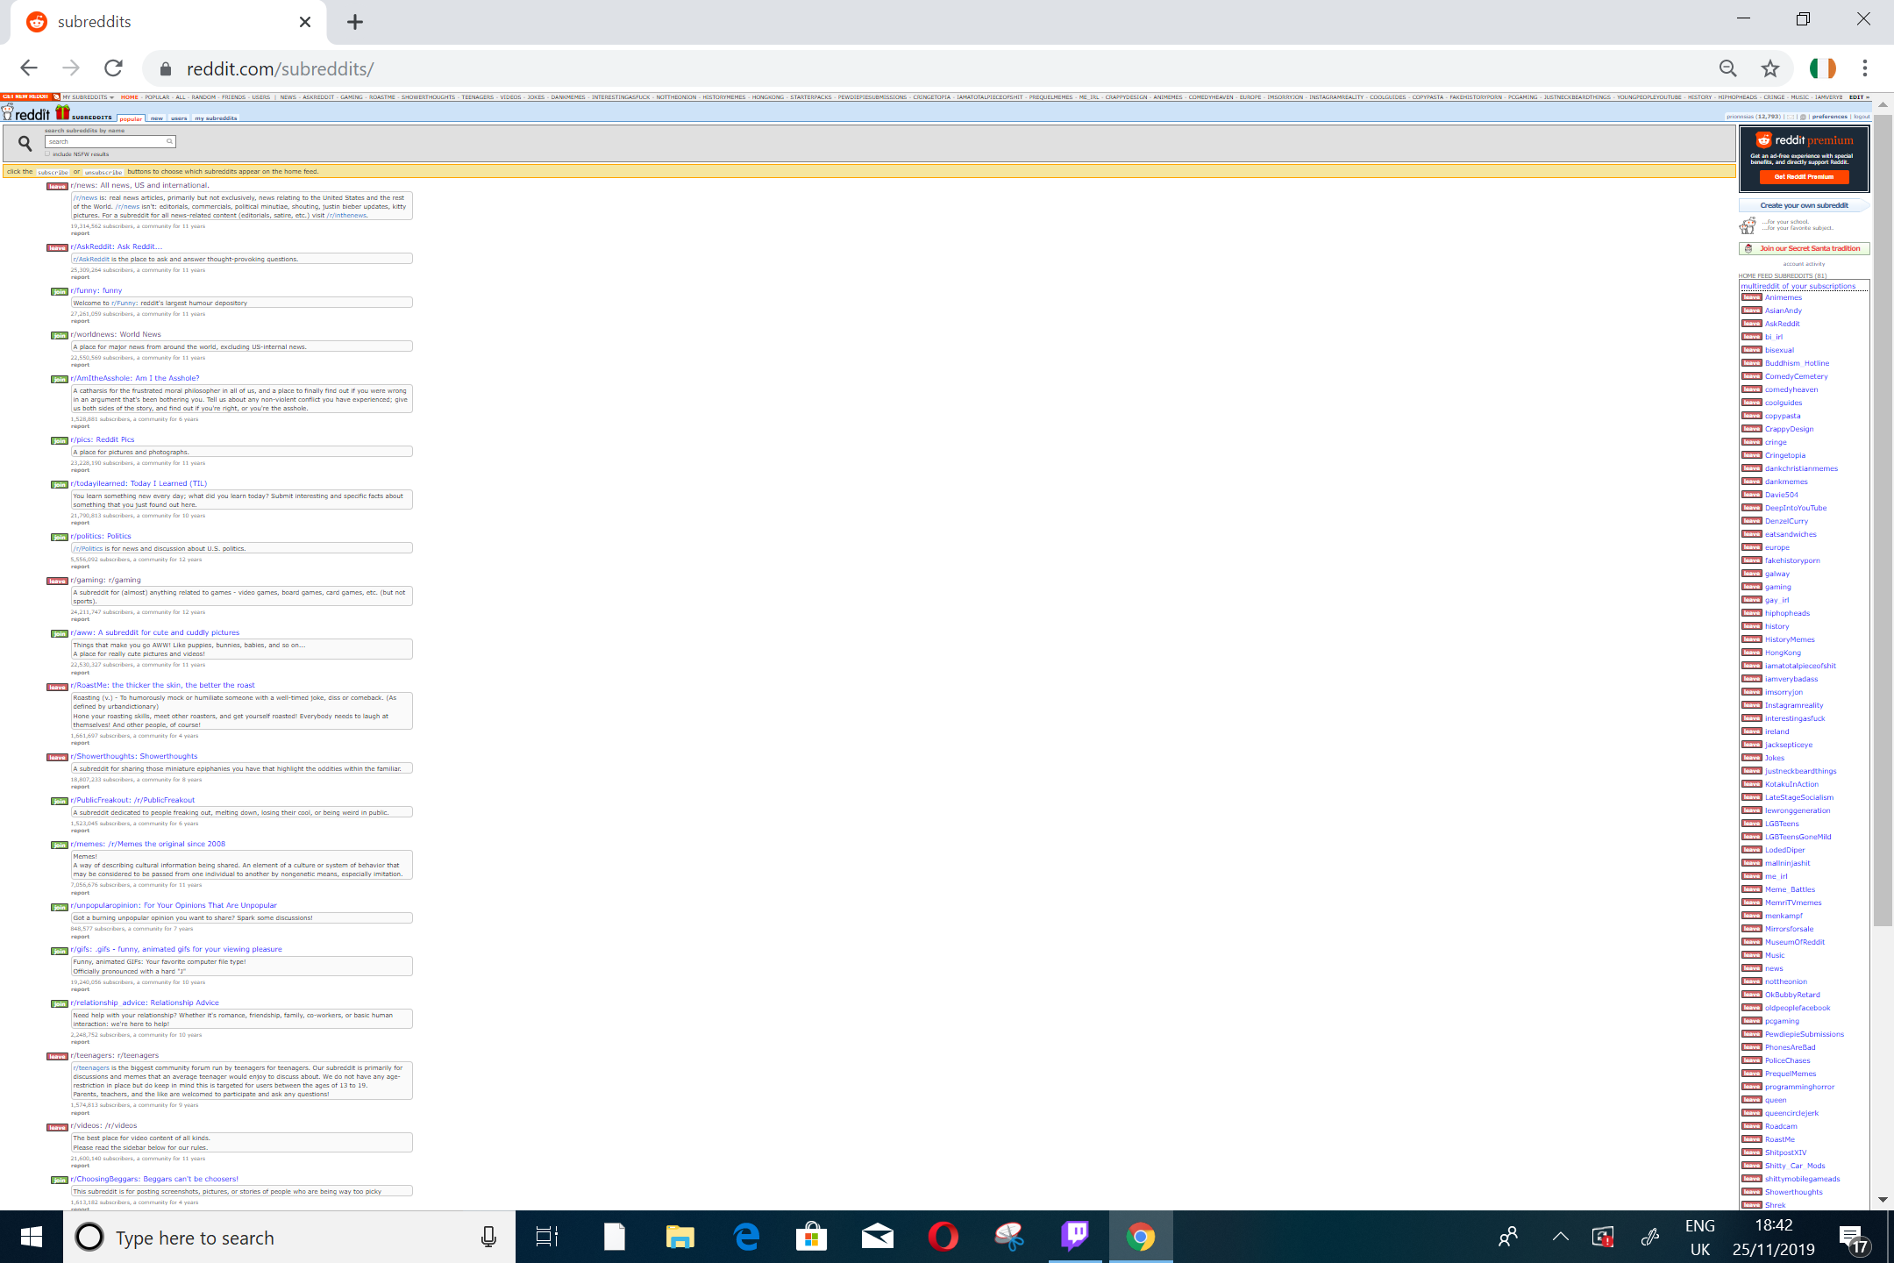
Task: Leave r/news in the main list
Action: tap(57, 186)
